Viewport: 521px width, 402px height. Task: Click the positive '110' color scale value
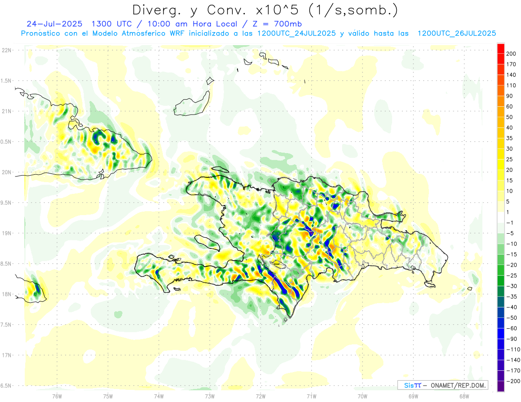(x=511, y=85)
